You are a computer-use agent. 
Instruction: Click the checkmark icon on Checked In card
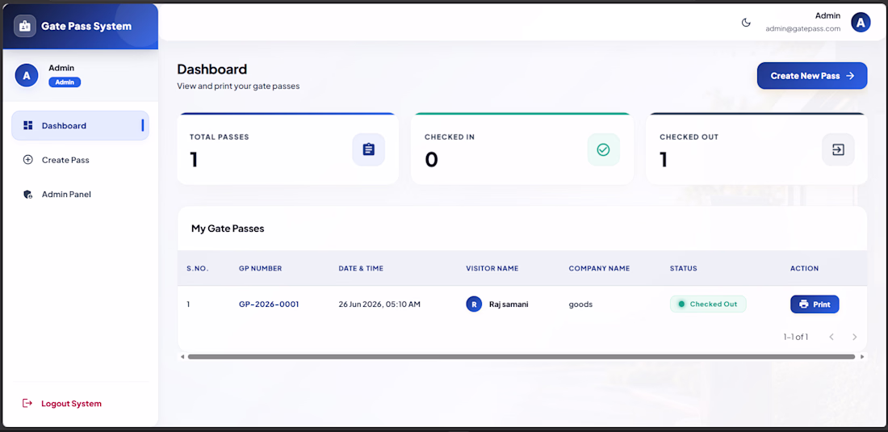pos(603,149)
